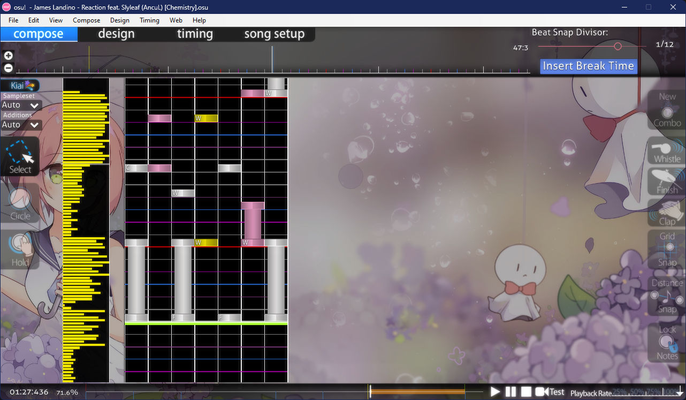Click the orange song progress bar
This screenshot has width=686, height=400.
coord(417,392)
